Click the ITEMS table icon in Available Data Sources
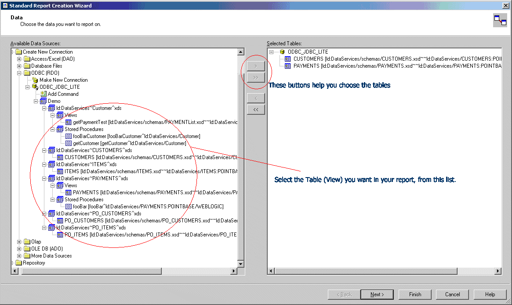 60,171
